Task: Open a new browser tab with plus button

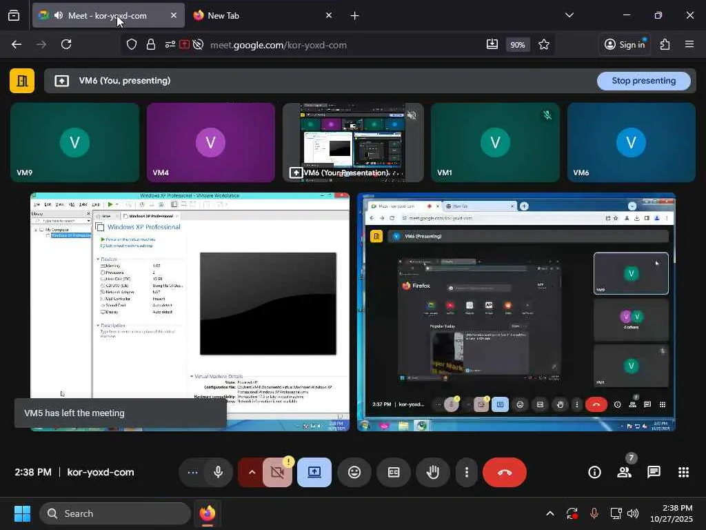Action: (x=355, y=16)
